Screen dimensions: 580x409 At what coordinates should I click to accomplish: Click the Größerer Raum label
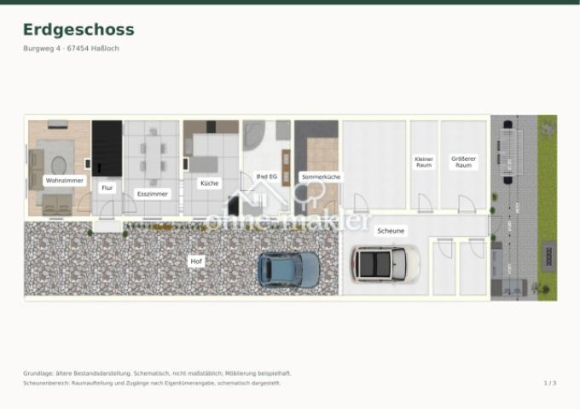(x=463, y=162)
